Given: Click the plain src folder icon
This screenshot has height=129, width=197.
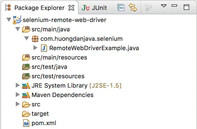Looking at the screenshot, I should [x=26, y=104].
